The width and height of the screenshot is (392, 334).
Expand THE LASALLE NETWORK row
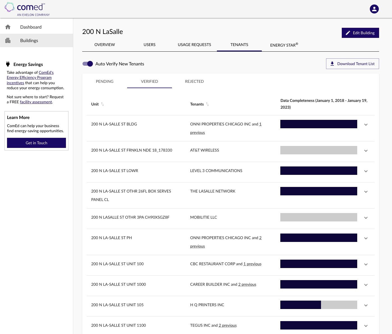(x=366, y=192)
